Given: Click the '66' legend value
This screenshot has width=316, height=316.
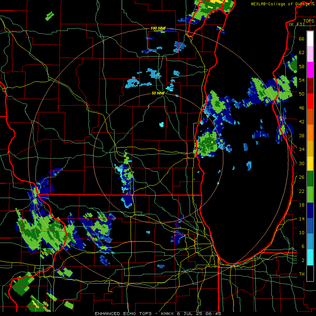Looking at the screenshot, I should click(x=302, y=39).
